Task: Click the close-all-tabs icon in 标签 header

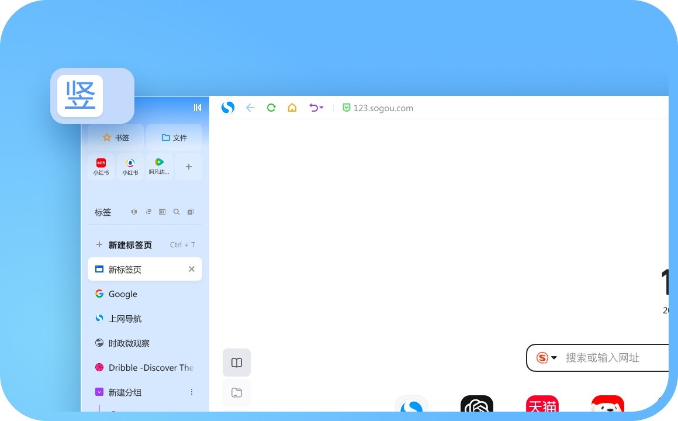Action: (191, 212)
